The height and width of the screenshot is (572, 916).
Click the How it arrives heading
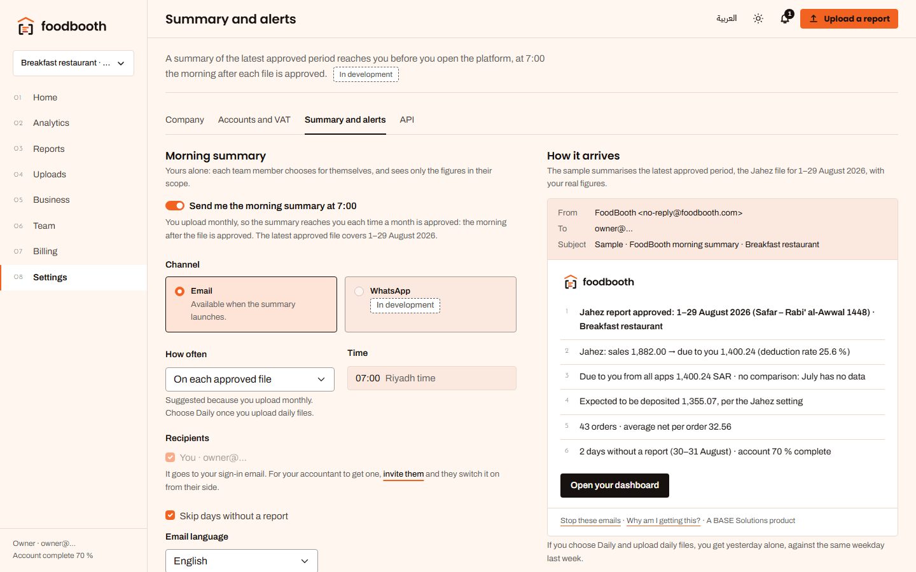pos(583,156)
